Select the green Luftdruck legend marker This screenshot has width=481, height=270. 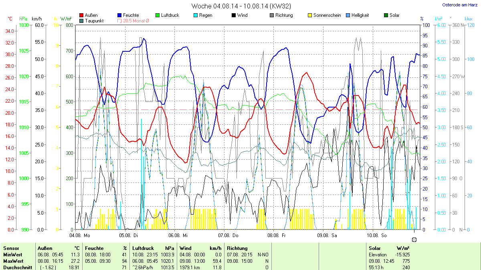158,16
